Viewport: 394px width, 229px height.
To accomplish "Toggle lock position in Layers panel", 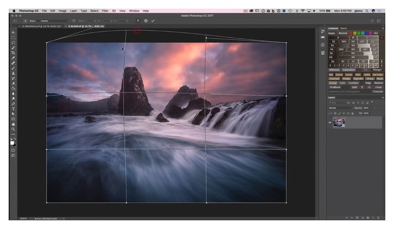I will 344,113.
